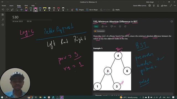
Task: Open the Help tab
Action: [x=33, y=5]
